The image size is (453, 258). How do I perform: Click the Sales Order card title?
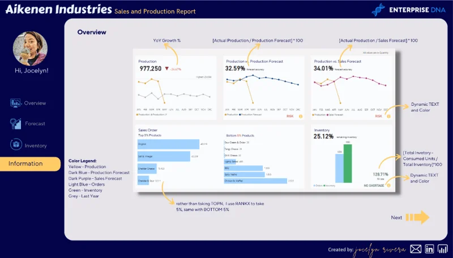[148, 130]
